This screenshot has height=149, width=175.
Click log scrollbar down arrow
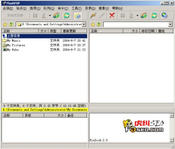tap(171, 140)
